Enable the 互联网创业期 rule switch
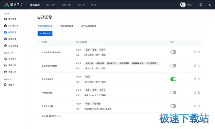This screenshot has width=215, height=129. tap(173, 106)
